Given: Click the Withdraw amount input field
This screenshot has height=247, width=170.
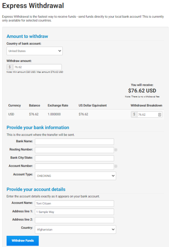Looking at the screenshot, I should pos(37,67).
